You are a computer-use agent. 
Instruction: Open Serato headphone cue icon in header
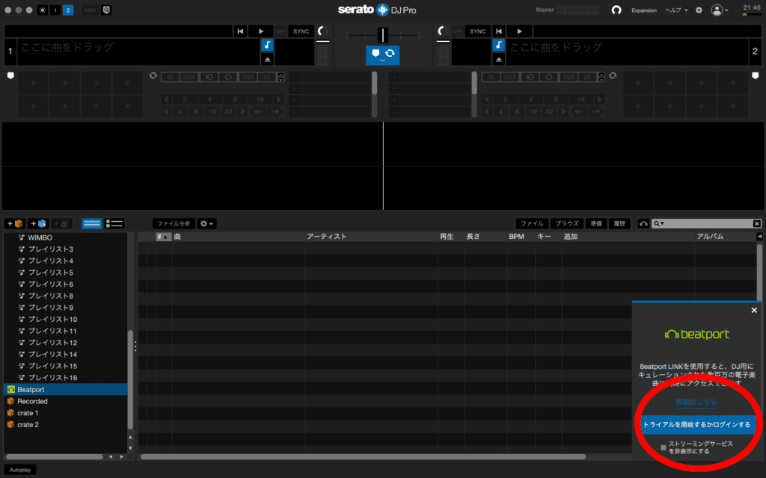(x=616, y=10)
